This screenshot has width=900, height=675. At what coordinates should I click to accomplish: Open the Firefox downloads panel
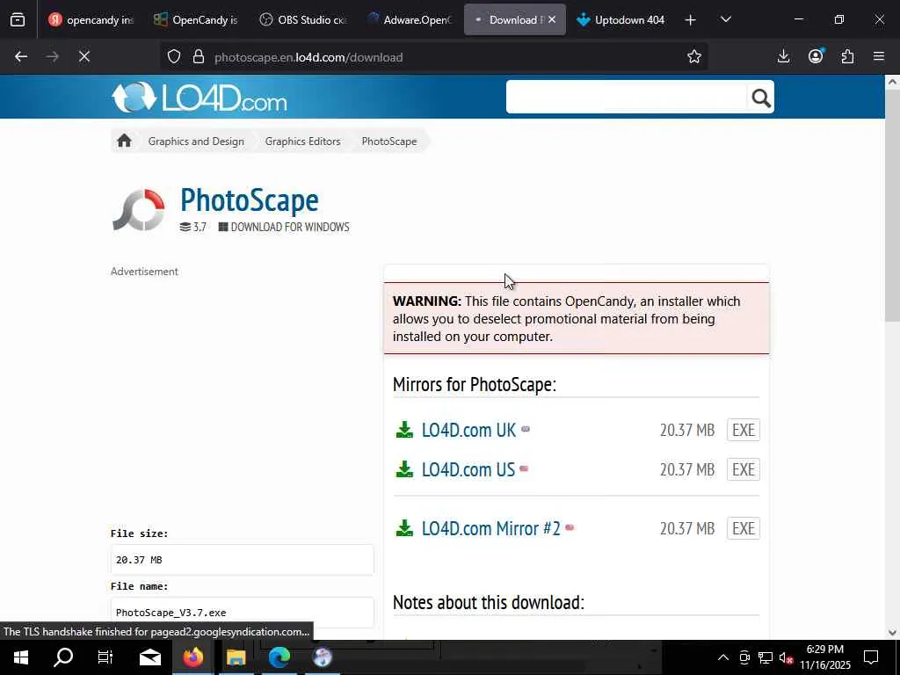click(x=783, y=57)
